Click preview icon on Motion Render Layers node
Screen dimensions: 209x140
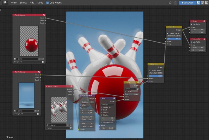[x=71, y=86]
